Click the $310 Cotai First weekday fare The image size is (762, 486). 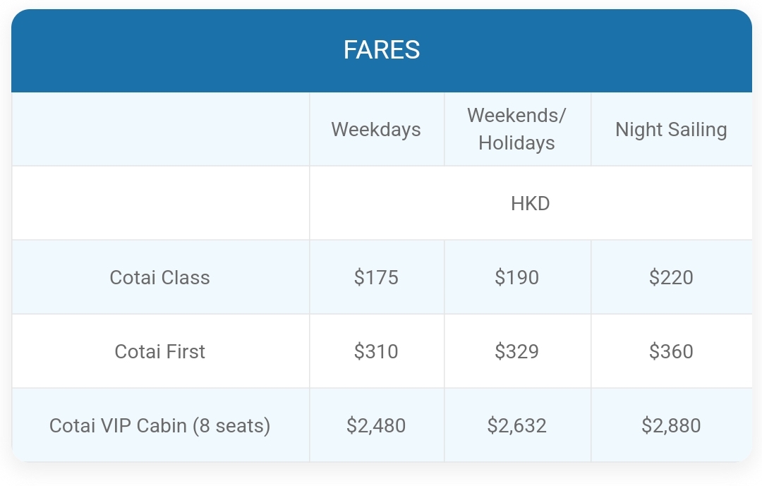pos(376,351)
